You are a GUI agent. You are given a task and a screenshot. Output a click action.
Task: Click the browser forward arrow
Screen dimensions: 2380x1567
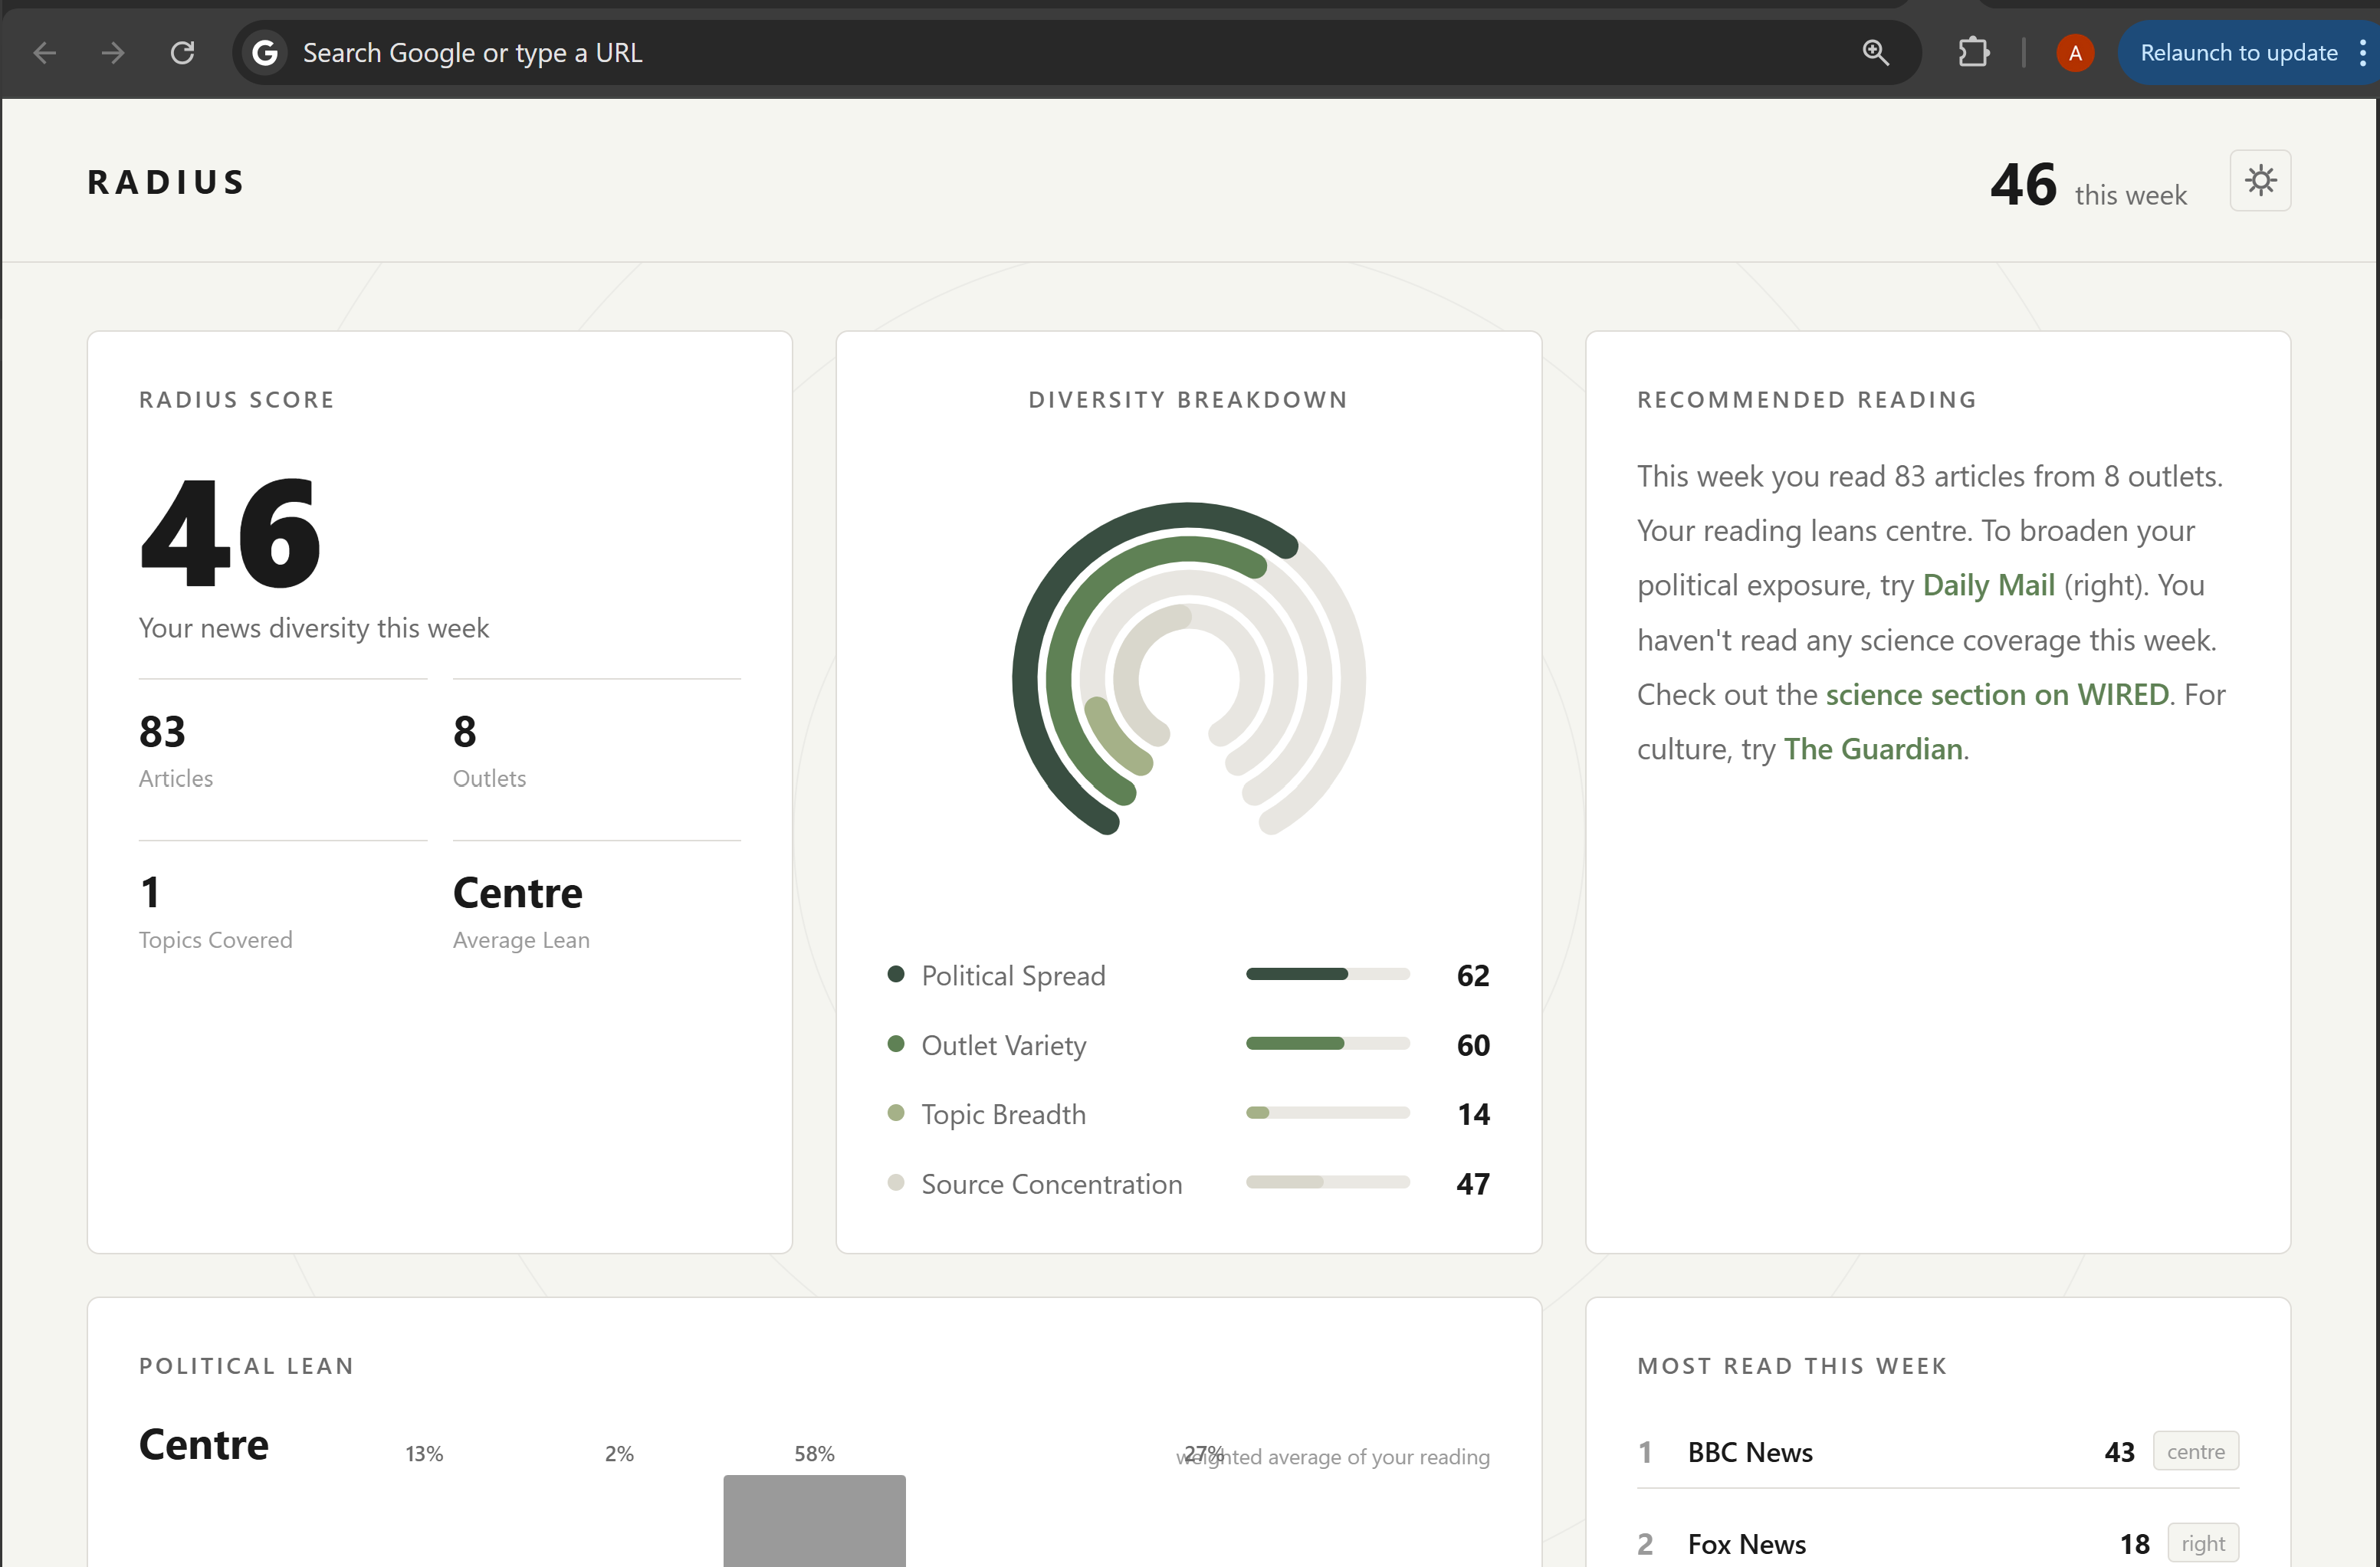[113, 53]
